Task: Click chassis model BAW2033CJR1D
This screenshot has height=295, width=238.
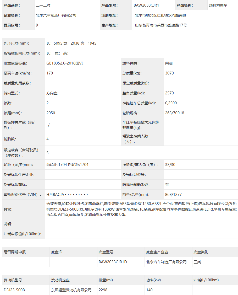Action: 113,262
